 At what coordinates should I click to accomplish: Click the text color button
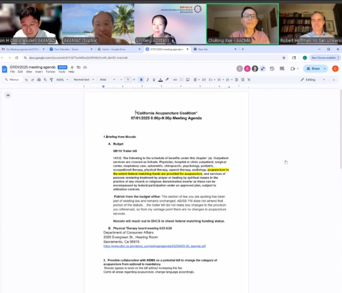(x=160, y=80)
